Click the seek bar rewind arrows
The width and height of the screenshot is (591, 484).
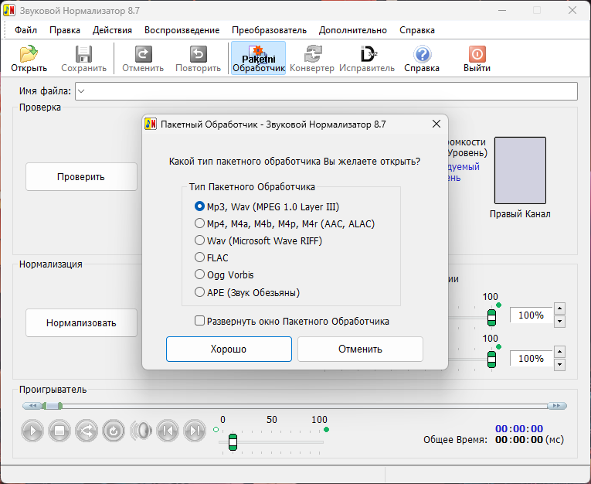32,406
